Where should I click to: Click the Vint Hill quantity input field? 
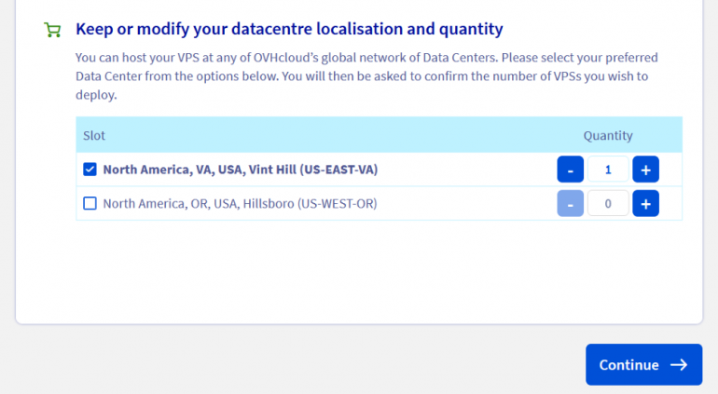click(x=608, y=170)
